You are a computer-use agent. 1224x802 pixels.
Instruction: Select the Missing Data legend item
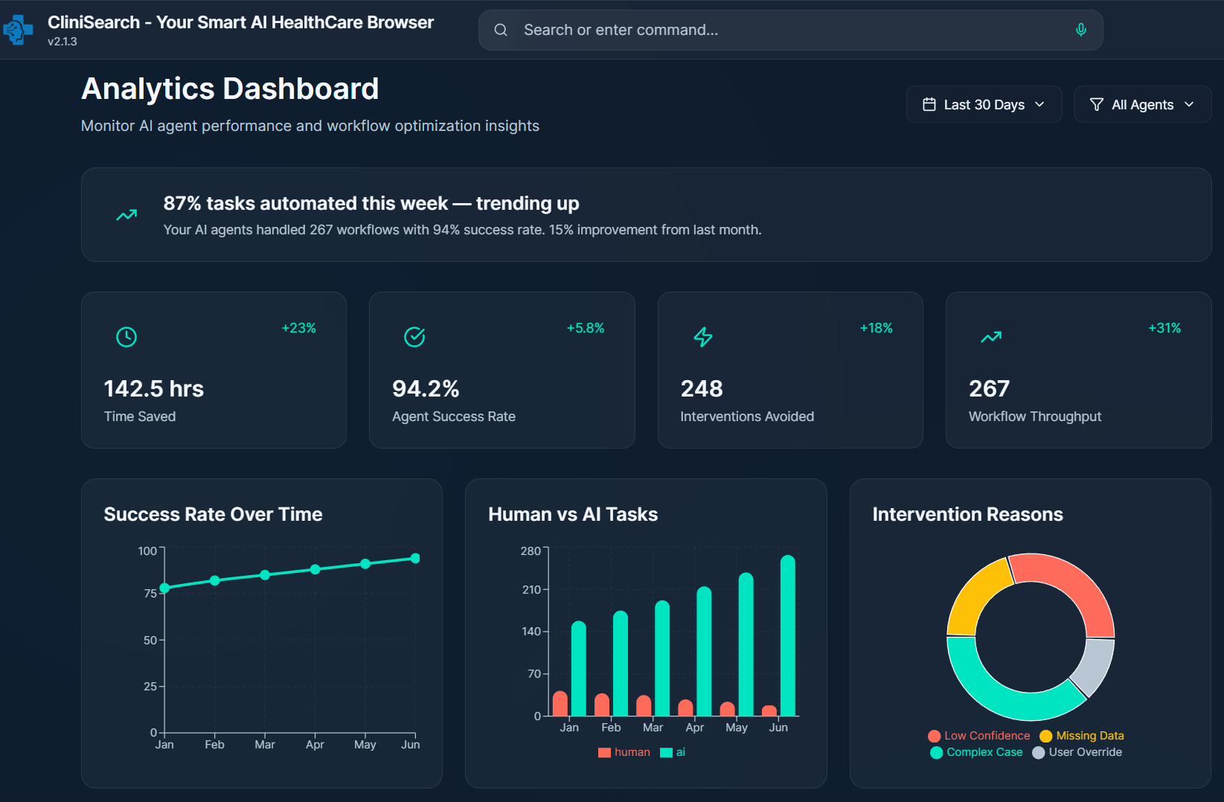[1082, 736]
